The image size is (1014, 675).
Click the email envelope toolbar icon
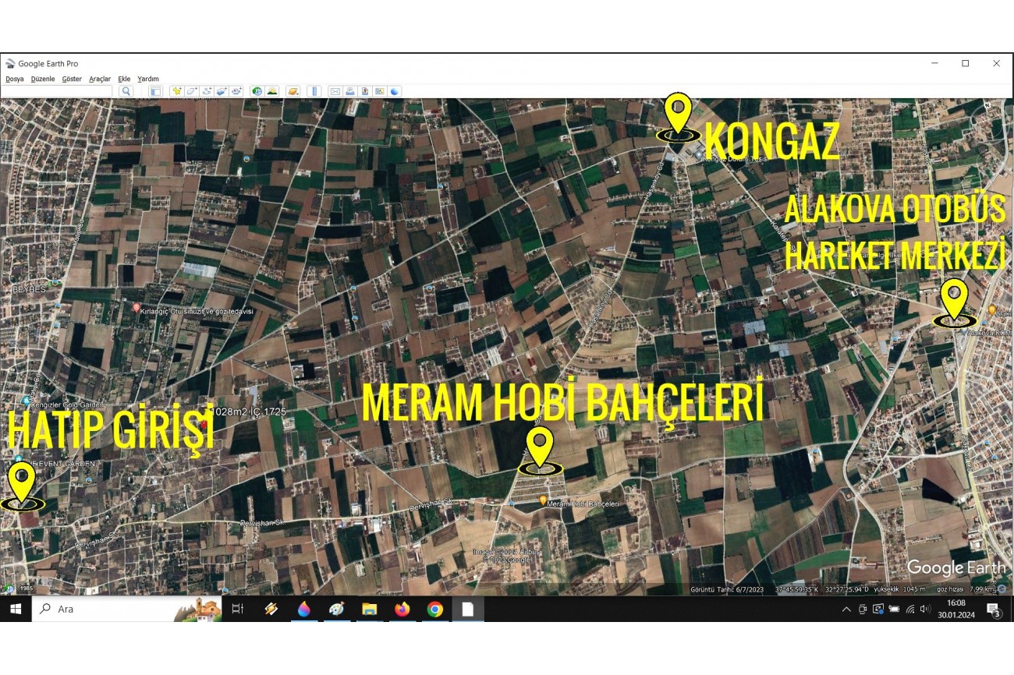click(x=335, y=91)
